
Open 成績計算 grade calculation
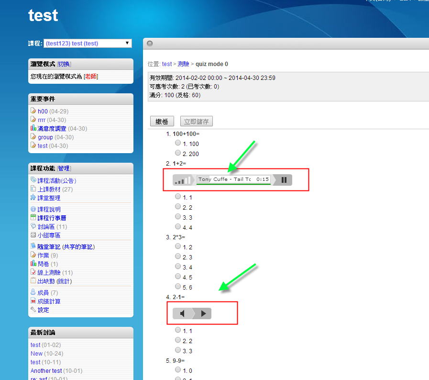[49, 301]
